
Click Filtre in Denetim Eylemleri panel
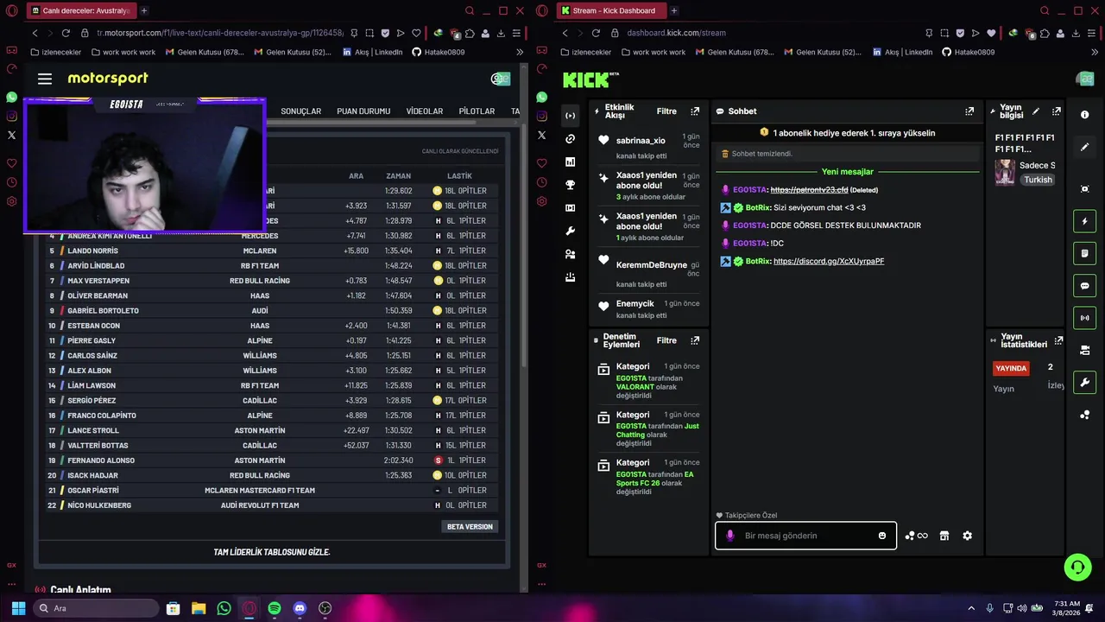tap(666, 340)
